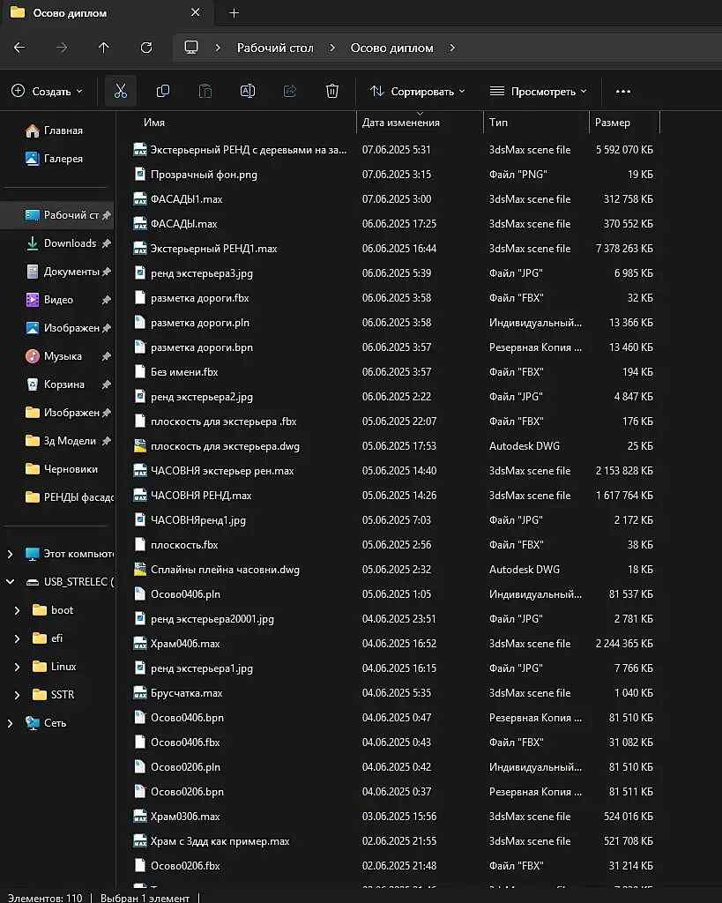Screen dimensions: 722x903
Task: Sort by the Размер column header
Action: (x=613, y=122)
